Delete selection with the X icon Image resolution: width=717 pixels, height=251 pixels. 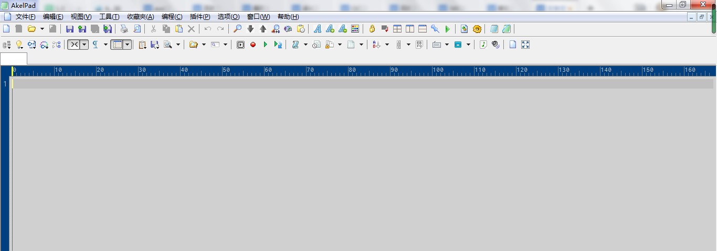(x=191, y=29)
